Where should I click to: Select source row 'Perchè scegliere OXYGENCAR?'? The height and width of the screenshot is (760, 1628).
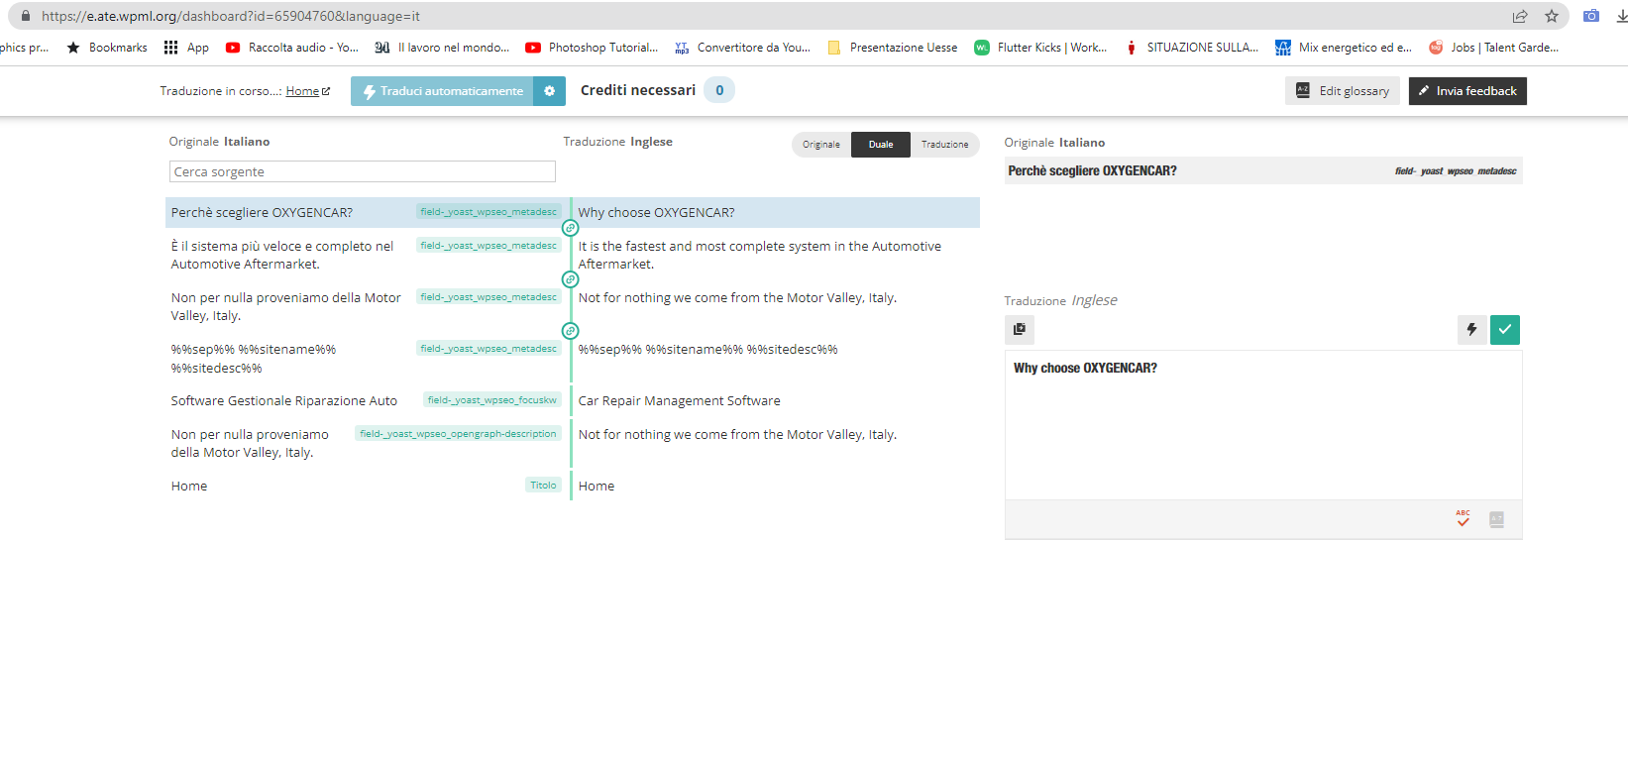pyautogui.click(x=262, y=213)
